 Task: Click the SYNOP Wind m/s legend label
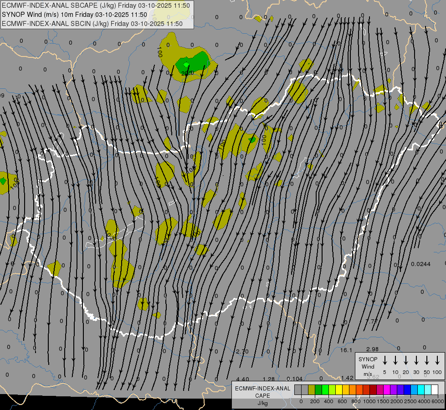[x=368, y=366]
